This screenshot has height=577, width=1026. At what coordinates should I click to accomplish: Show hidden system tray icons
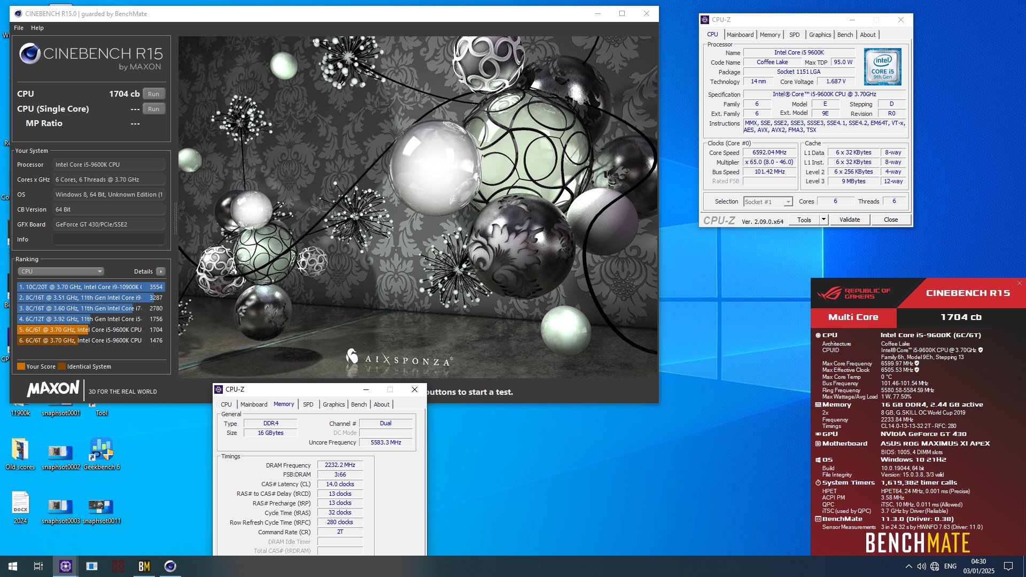[908, 566]
